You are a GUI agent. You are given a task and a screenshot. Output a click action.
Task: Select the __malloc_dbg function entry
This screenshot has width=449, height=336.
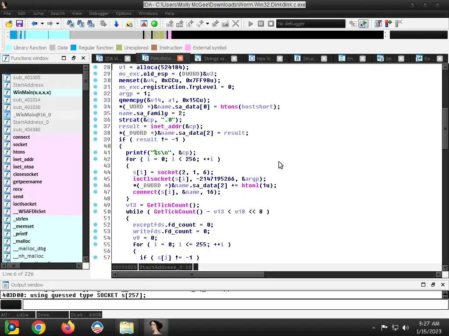coord(29,248)
